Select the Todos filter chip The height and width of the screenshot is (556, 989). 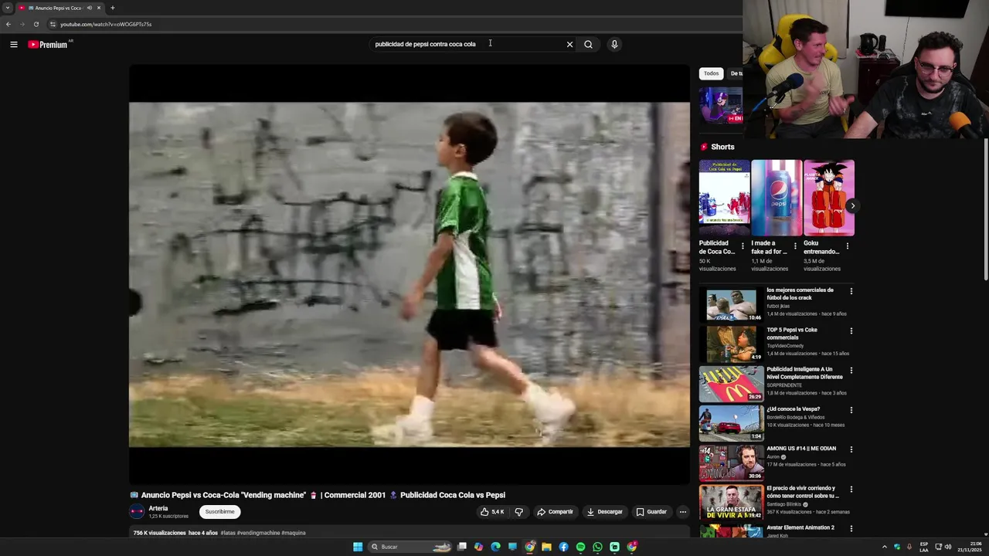711,73
